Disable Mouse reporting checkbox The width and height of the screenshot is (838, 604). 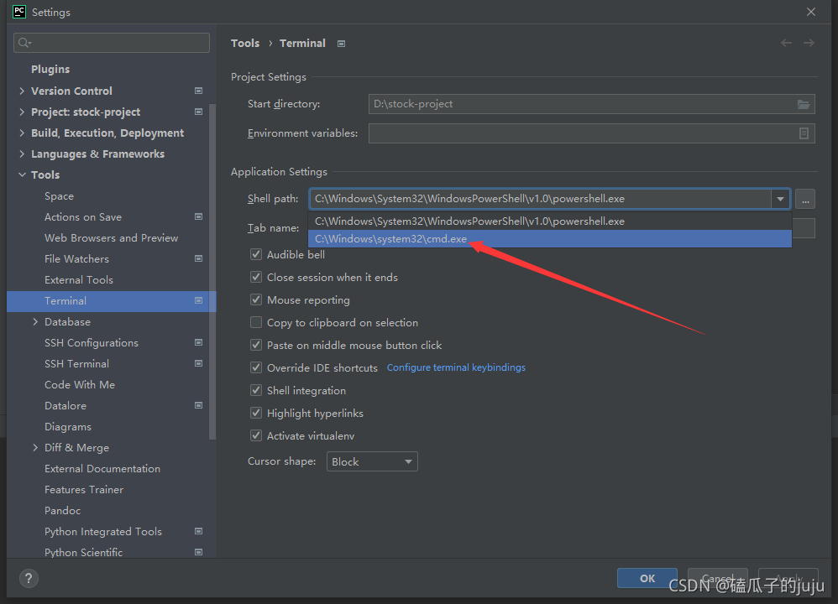(x=256, y=299)
